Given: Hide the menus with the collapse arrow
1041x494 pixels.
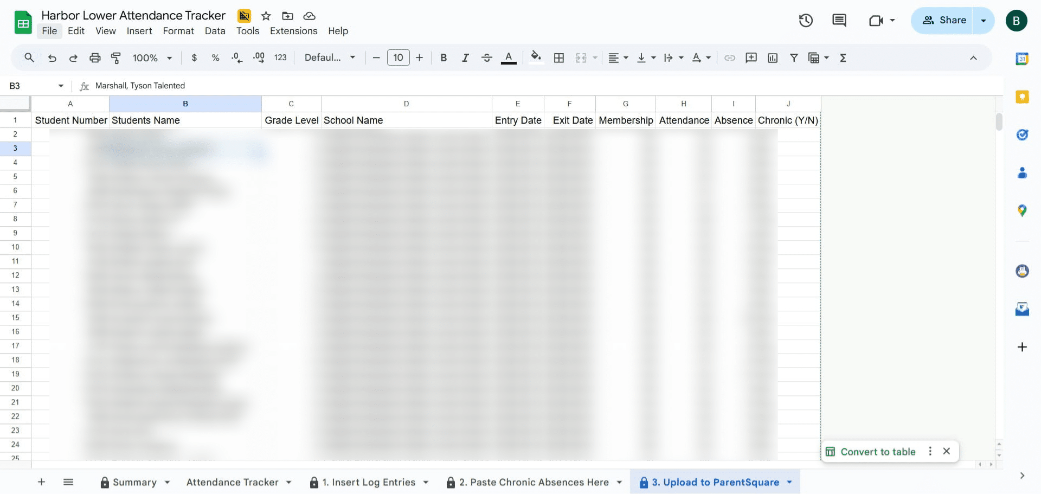Looking at the screenshot, I should point(973,57).
